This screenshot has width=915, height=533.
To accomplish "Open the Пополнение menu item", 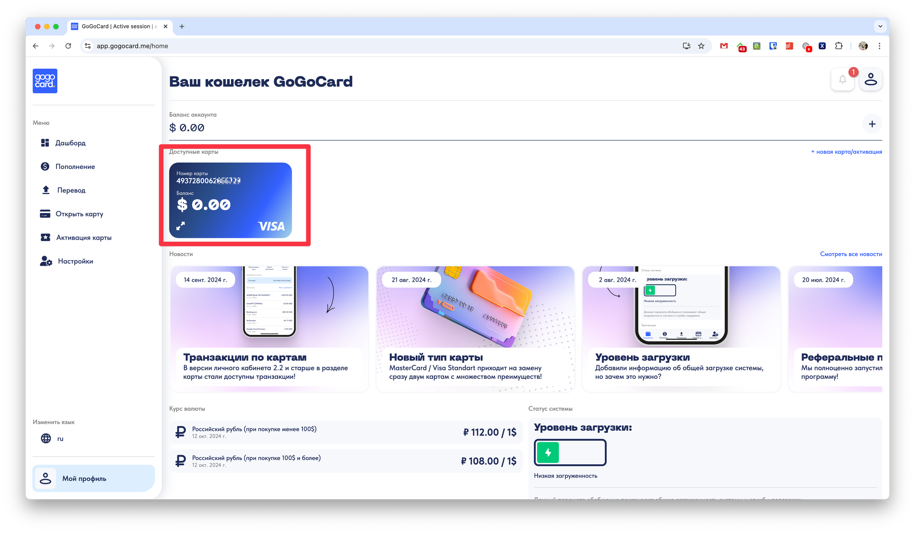I will coord(75,167).
